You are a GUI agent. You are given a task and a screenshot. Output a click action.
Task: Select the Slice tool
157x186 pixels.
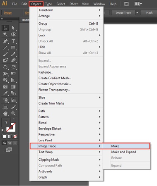pyautogui.click(x=13, y=107)
